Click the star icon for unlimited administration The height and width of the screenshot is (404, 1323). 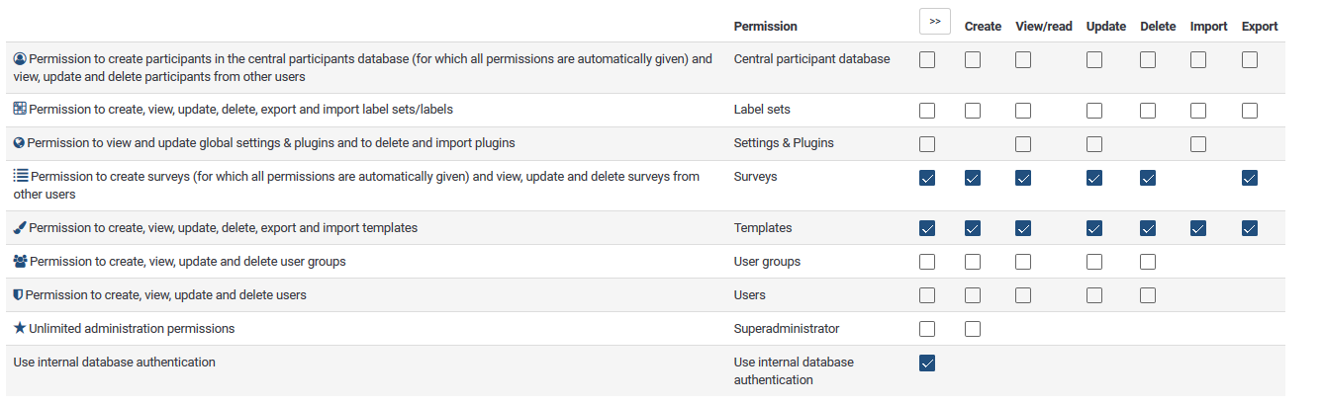(20, 328)
